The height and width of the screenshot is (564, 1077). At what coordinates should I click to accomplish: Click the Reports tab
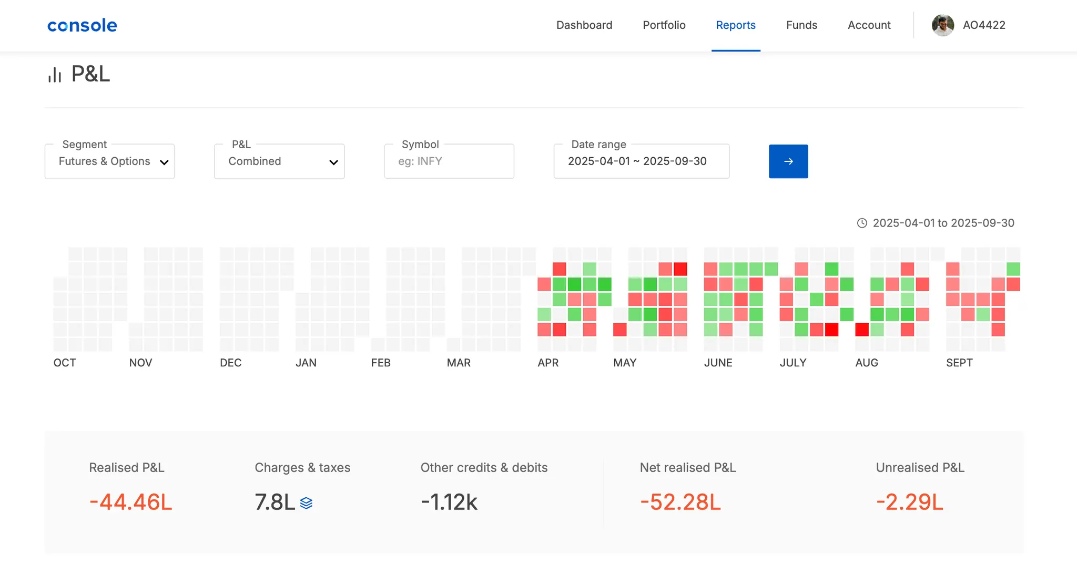(736, 25)
